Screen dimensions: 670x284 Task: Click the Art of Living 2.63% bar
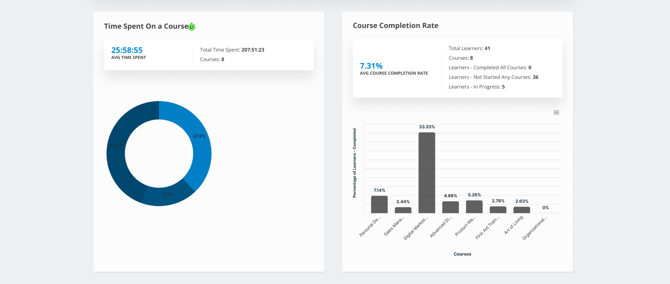[x=521, y=210]
